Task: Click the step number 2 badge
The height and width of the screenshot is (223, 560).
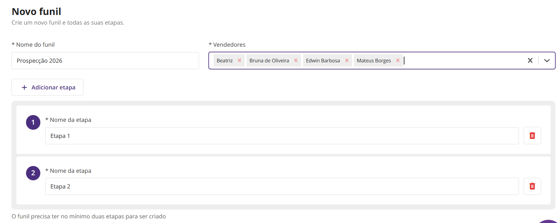Action: click(x=33, y=173)
